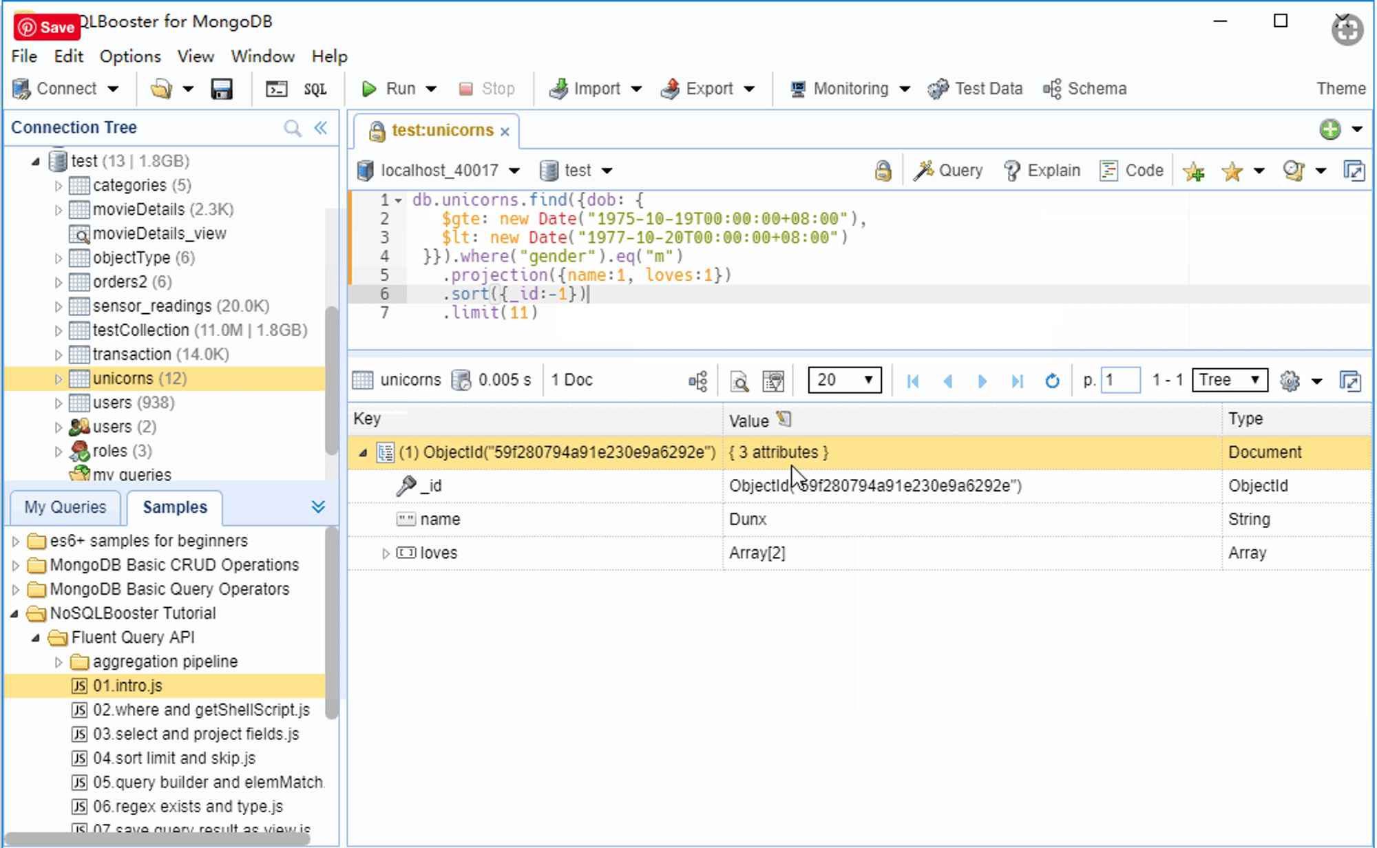Click the page number input field

point(1120,380)
